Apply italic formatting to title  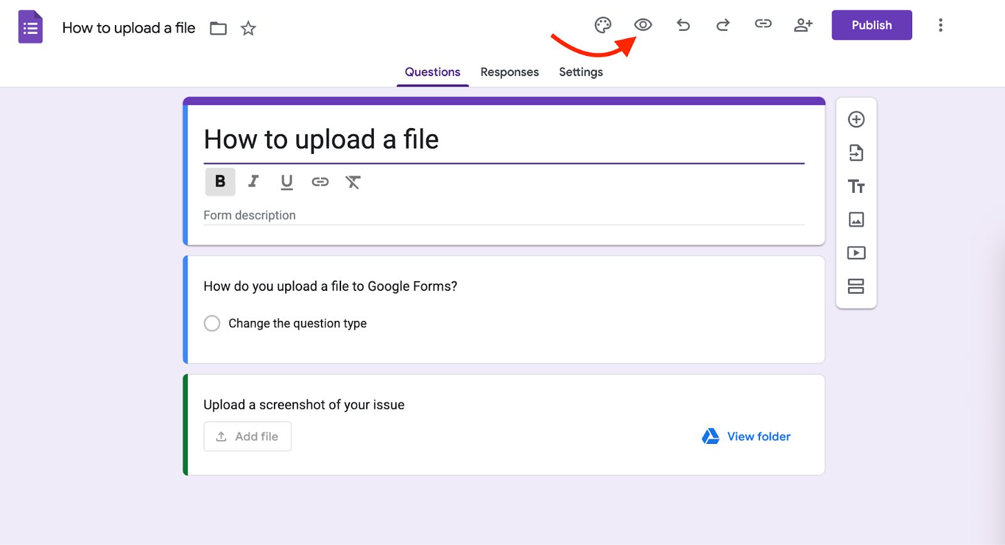point(253,181)
